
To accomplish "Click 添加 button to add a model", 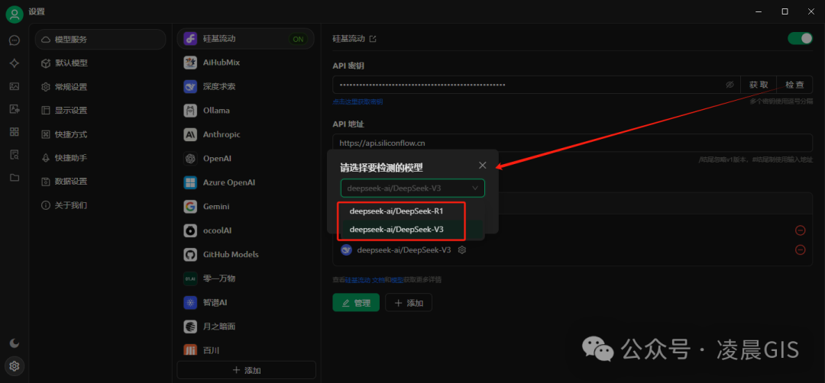I will (409, 303).
